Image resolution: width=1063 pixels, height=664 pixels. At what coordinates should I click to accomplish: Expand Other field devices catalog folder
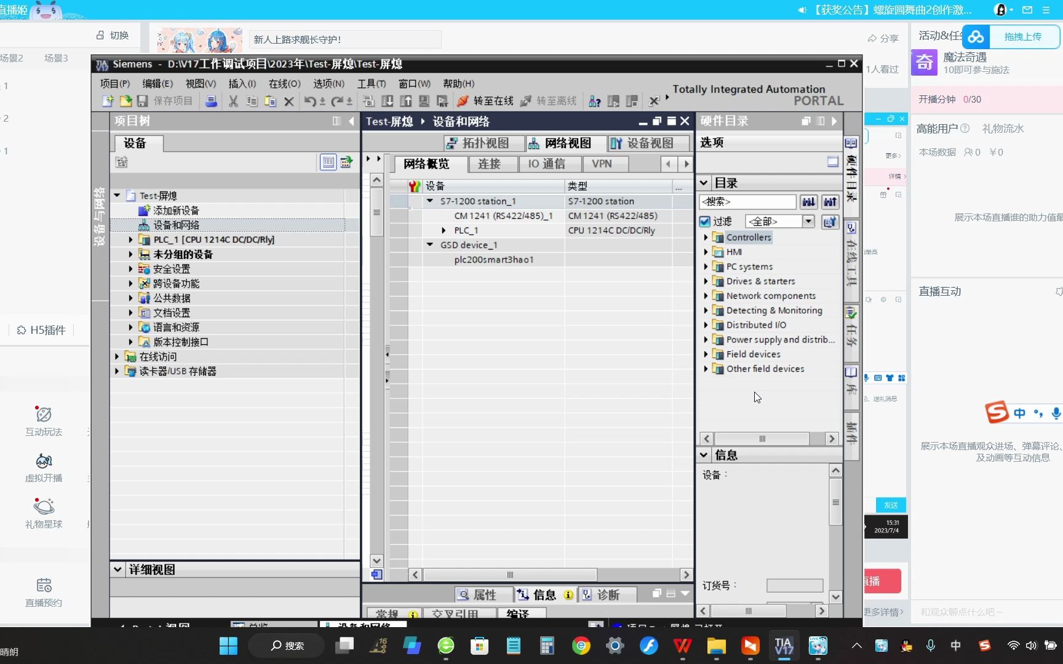(x=706, y=369)
